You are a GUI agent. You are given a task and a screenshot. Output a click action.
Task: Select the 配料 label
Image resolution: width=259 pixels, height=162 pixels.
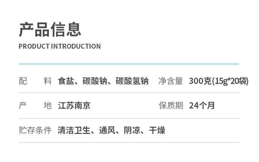click(35, 81)
